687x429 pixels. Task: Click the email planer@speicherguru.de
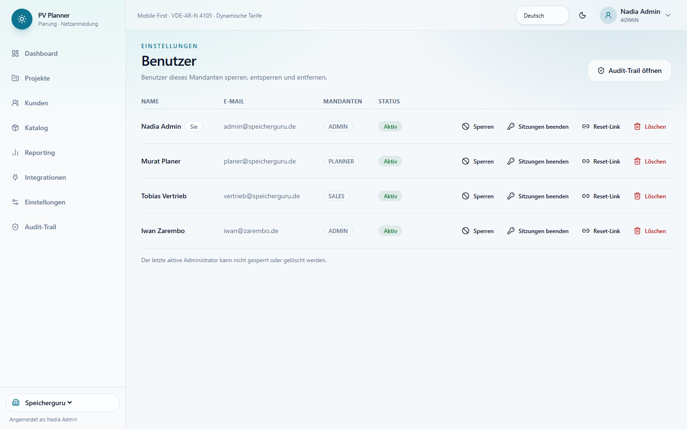click(260, 161)
